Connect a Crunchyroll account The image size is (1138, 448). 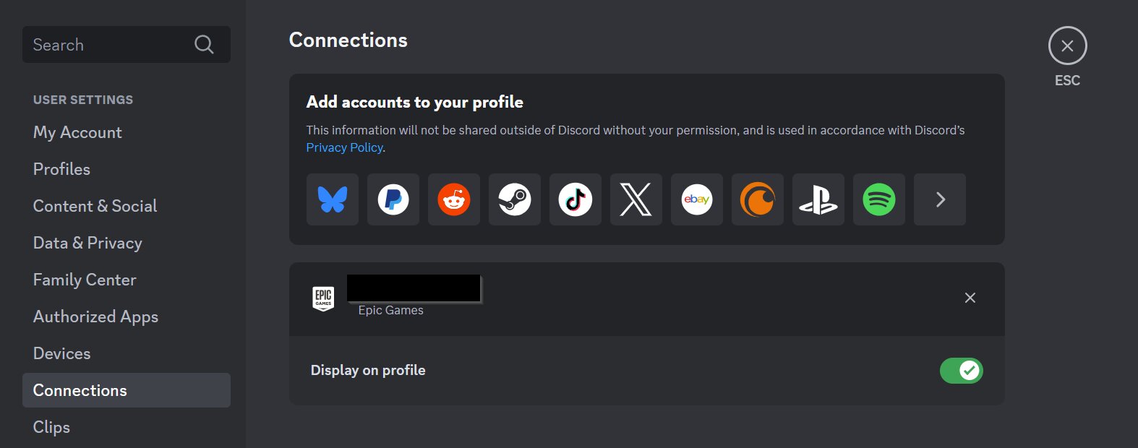pos(758,199)
